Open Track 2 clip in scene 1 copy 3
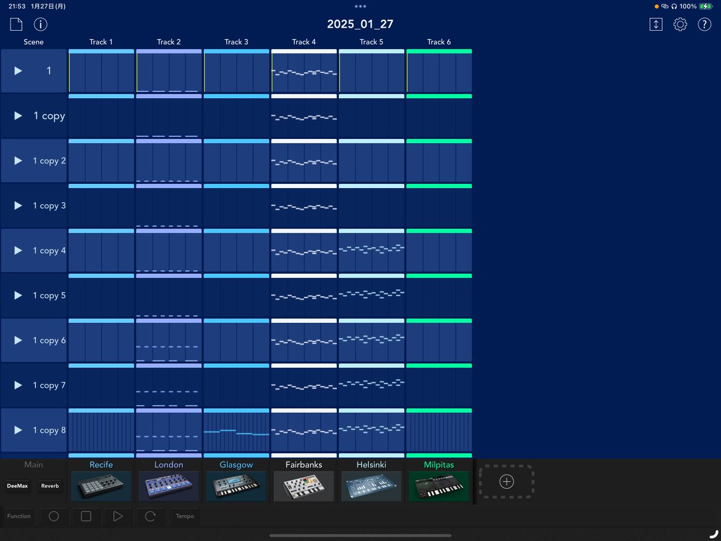This screenshot has width=721, height=541. point(169,206)
